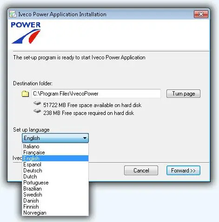The image size is (219, 222).
Task: Click the disk icon beside free space available
Action: [37, 103]
